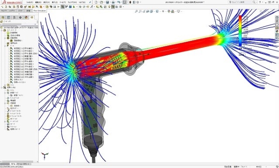Click the home icon on right task pane
Viewport: 279px width, 168px height.
(277, 18)
